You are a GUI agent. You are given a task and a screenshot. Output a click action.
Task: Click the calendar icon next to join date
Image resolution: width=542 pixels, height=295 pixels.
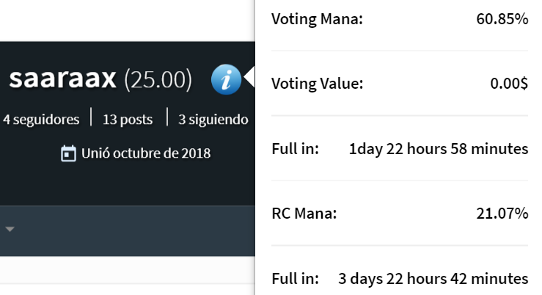coord(68,154)
